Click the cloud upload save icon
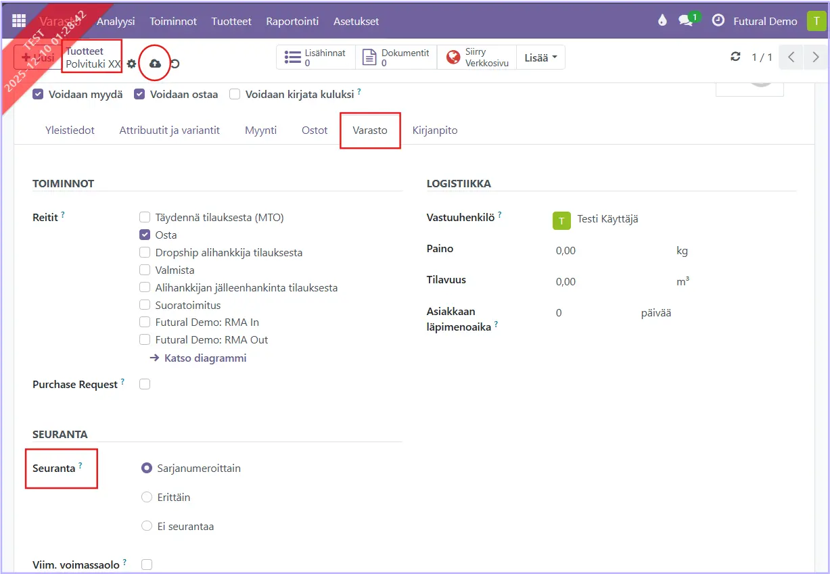This screenshot has height=574, width=830. [155, 64]
